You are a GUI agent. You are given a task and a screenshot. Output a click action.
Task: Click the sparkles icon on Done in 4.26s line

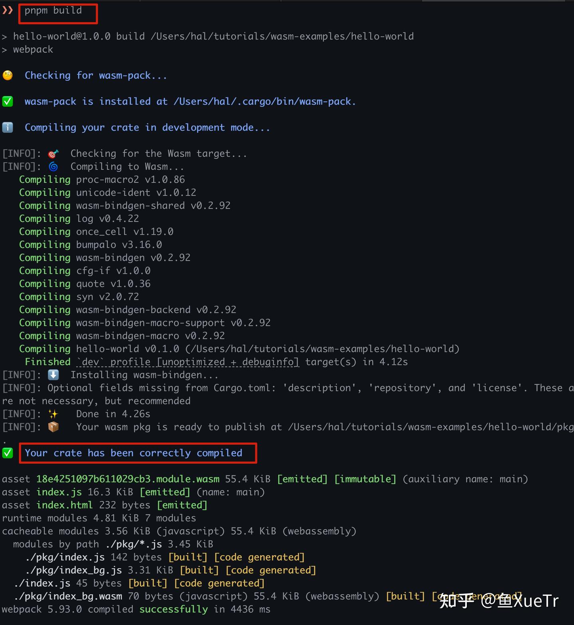click(x=53, y=414)
